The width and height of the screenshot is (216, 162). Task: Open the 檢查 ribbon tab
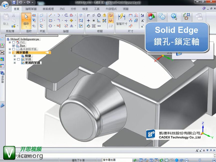(x=85, y=9)
